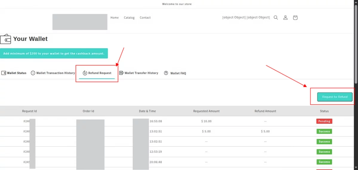Viewport: 358px width, 170px height.
Task: Click the cashback minimum $200 banner
Action: pos(54,53)
